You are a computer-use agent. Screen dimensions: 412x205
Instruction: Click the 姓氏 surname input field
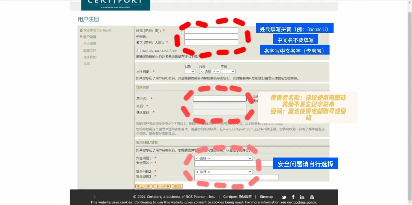pos(211,30)
